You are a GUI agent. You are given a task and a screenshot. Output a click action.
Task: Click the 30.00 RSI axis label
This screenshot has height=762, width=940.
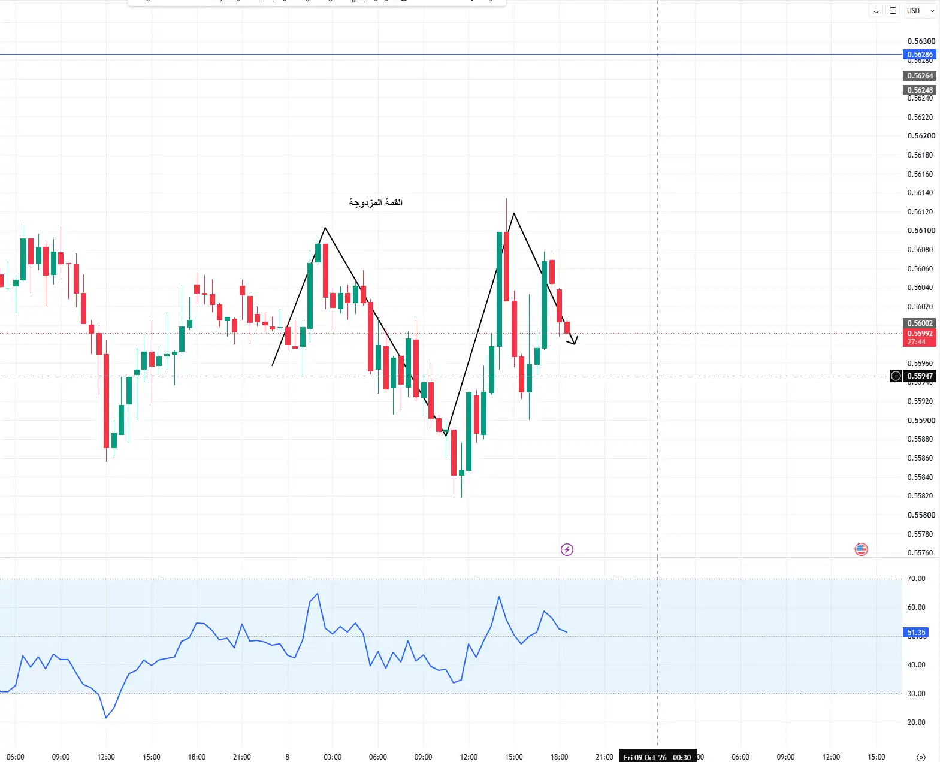pyautogui.click(x=916, y=694)
